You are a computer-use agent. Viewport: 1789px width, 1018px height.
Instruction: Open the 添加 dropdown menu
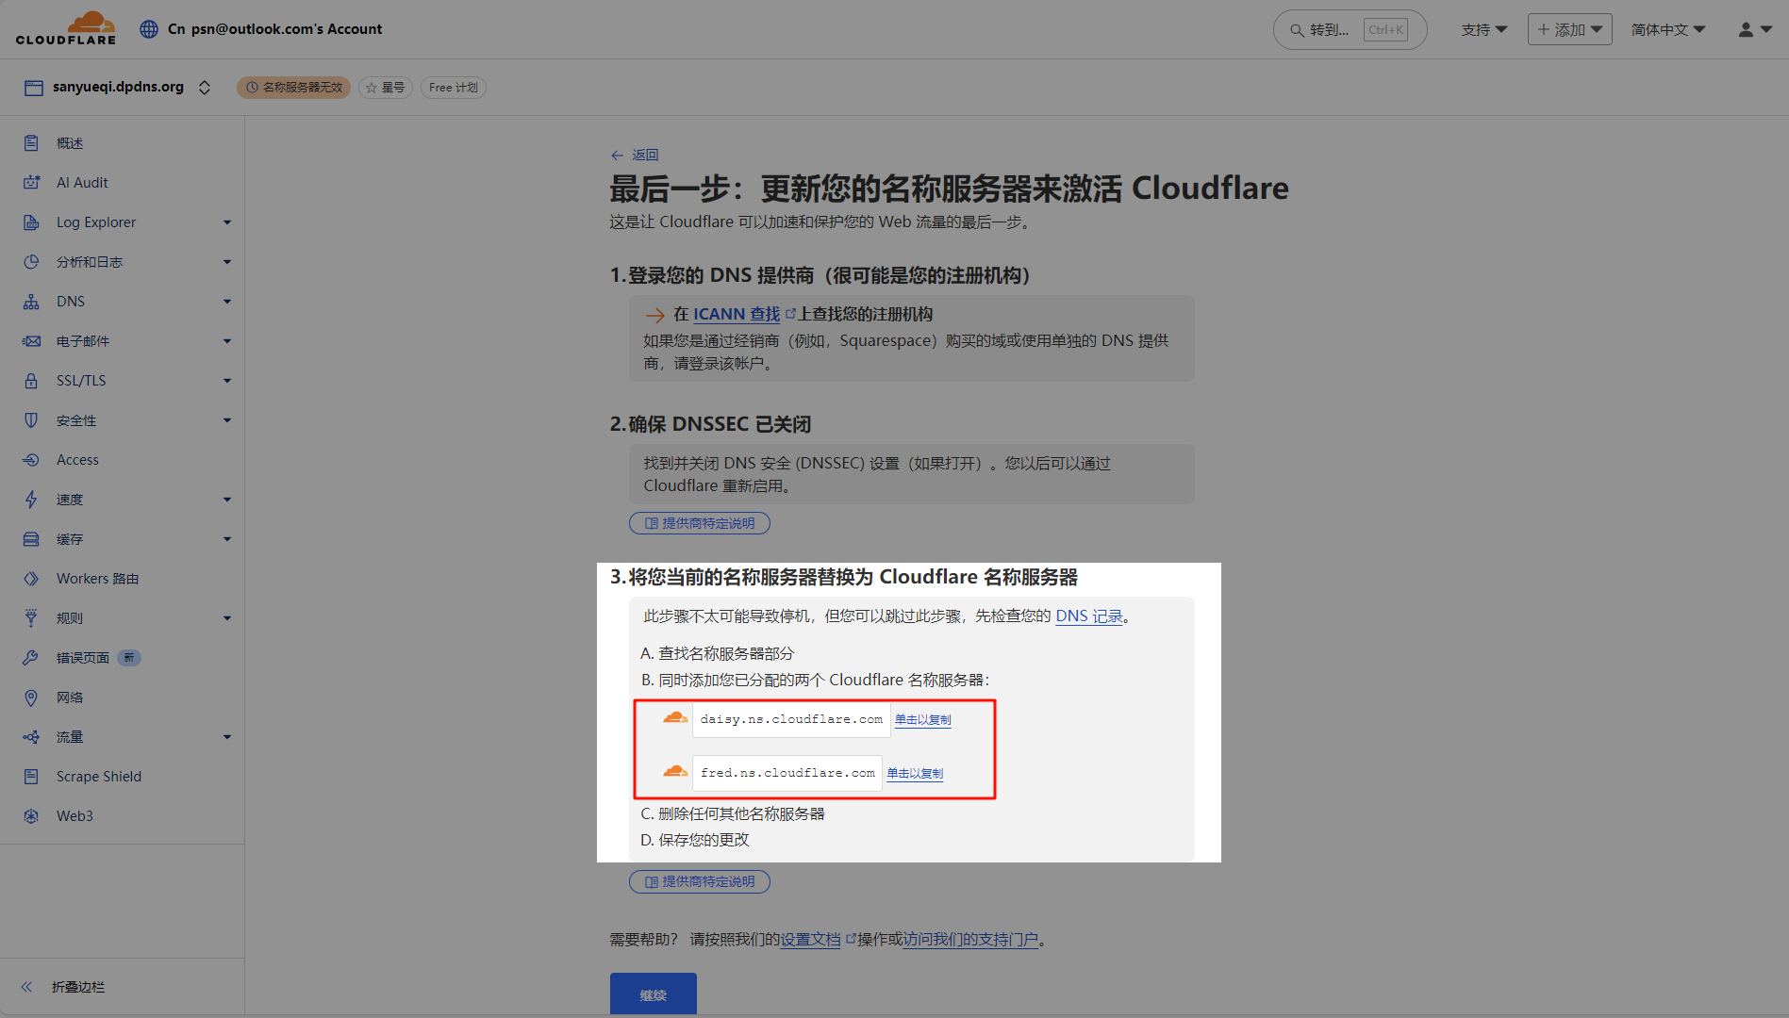1569,30
